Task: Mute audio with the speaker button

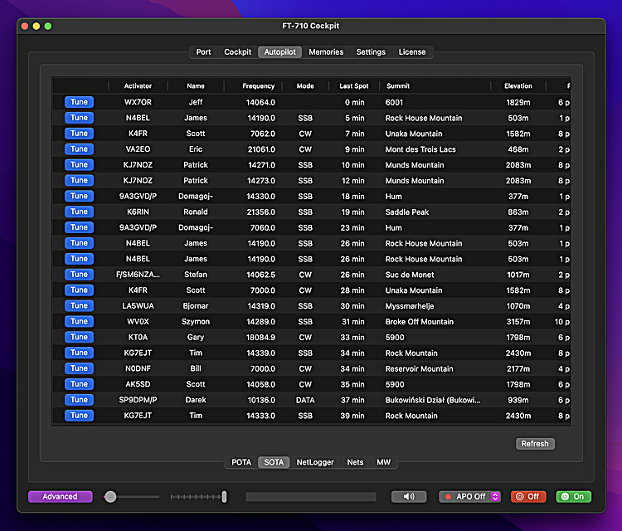Action: click(409, 496)
